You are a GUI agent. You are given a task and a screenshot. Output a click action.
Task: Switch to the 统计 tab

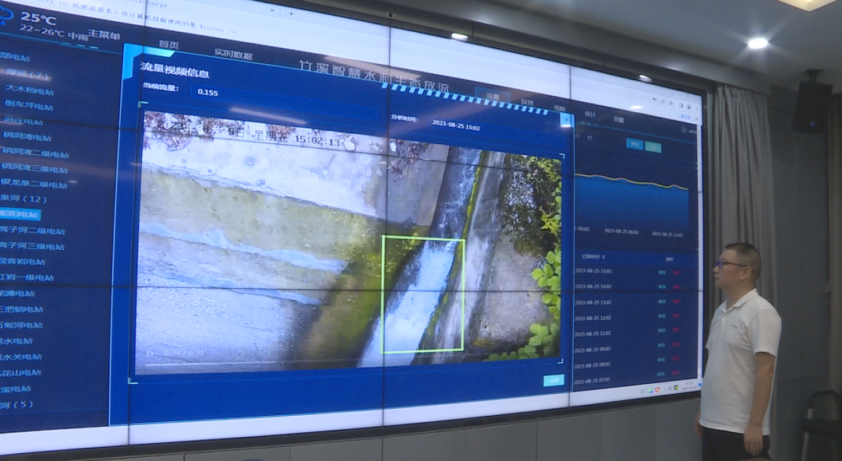[x=590, y=114]
